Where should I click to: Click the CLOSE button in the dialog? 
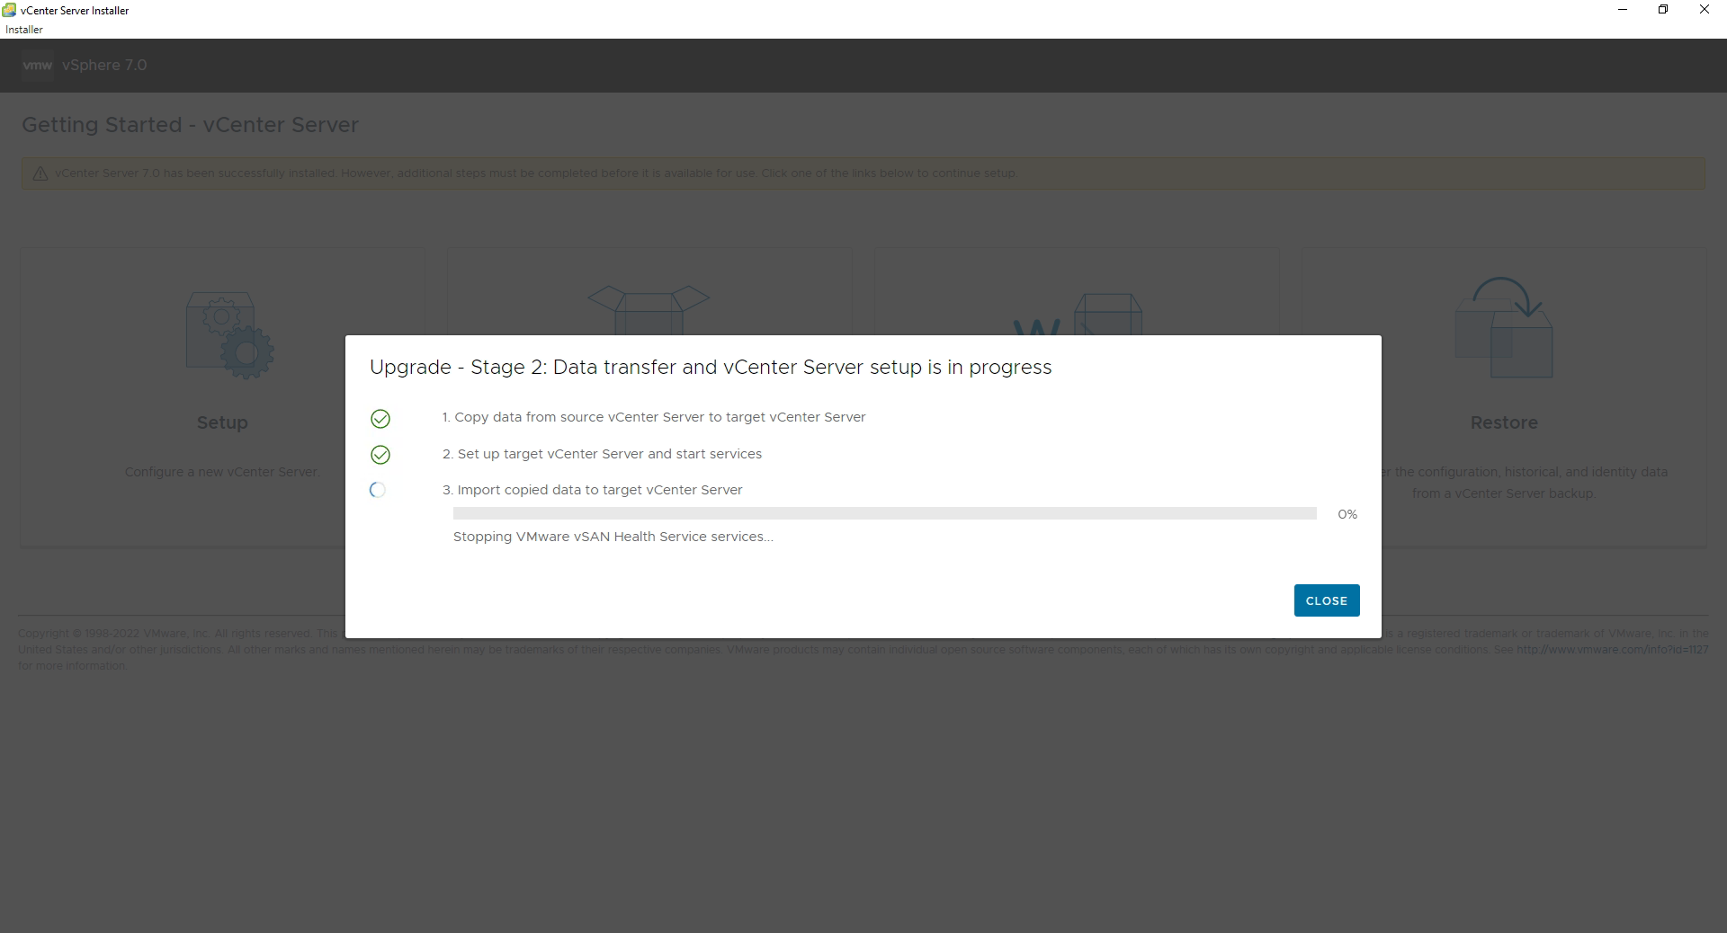(1327, 600)
